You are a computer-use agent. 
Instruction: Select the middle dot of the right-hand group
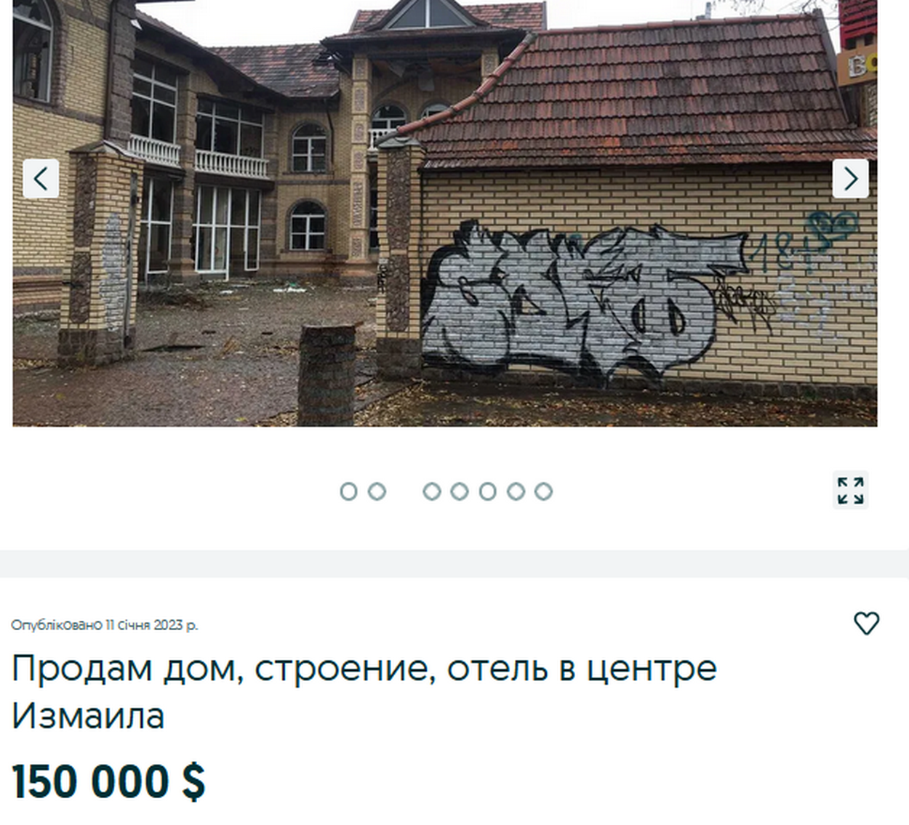coord(488,491)
